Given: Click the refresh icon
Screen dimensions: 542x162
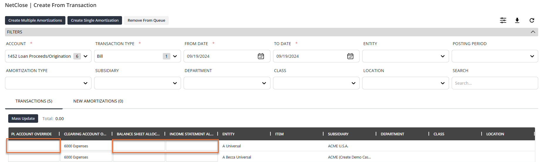Looking at the screenshot, I should coord(531,20).
